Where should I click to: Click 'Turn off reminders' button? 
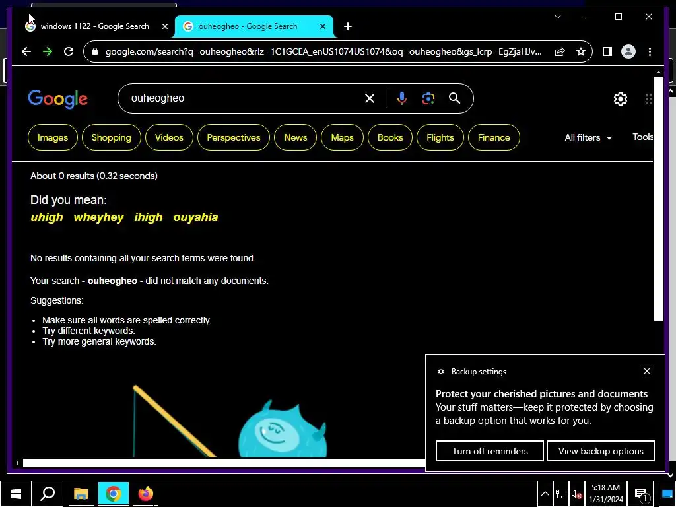[490, 451]
